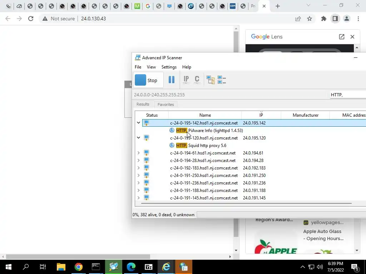Expand the 24.0.191.188 host row

(x=138, y=190)
